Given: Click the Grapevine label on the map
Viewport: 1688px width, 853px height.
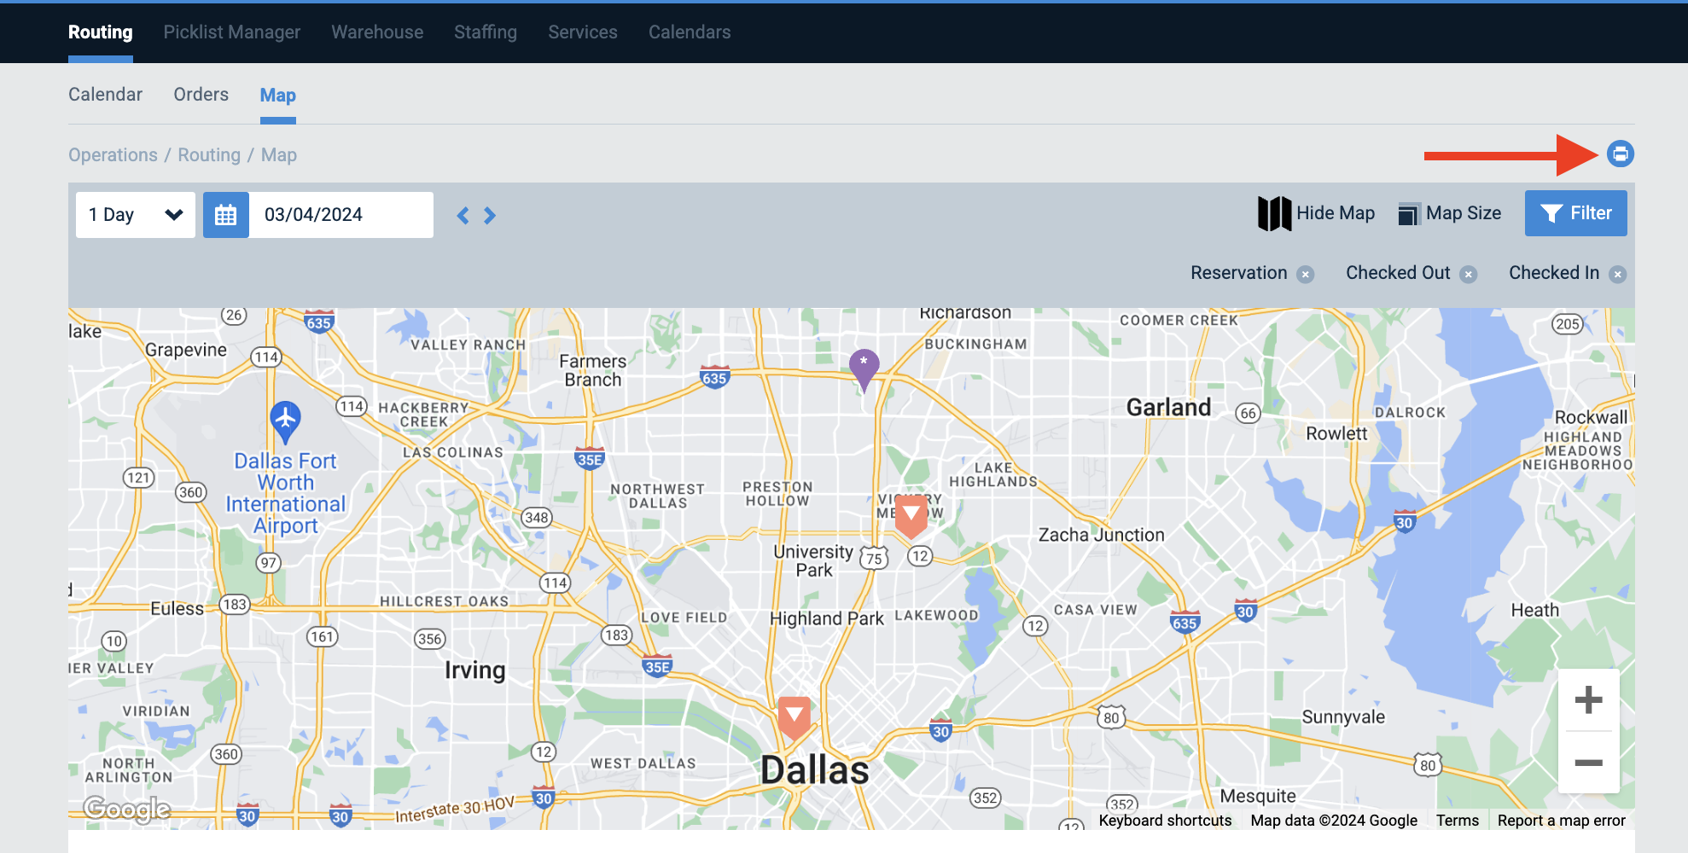Looking at the screenshot, I should click(x=186, y=351).
